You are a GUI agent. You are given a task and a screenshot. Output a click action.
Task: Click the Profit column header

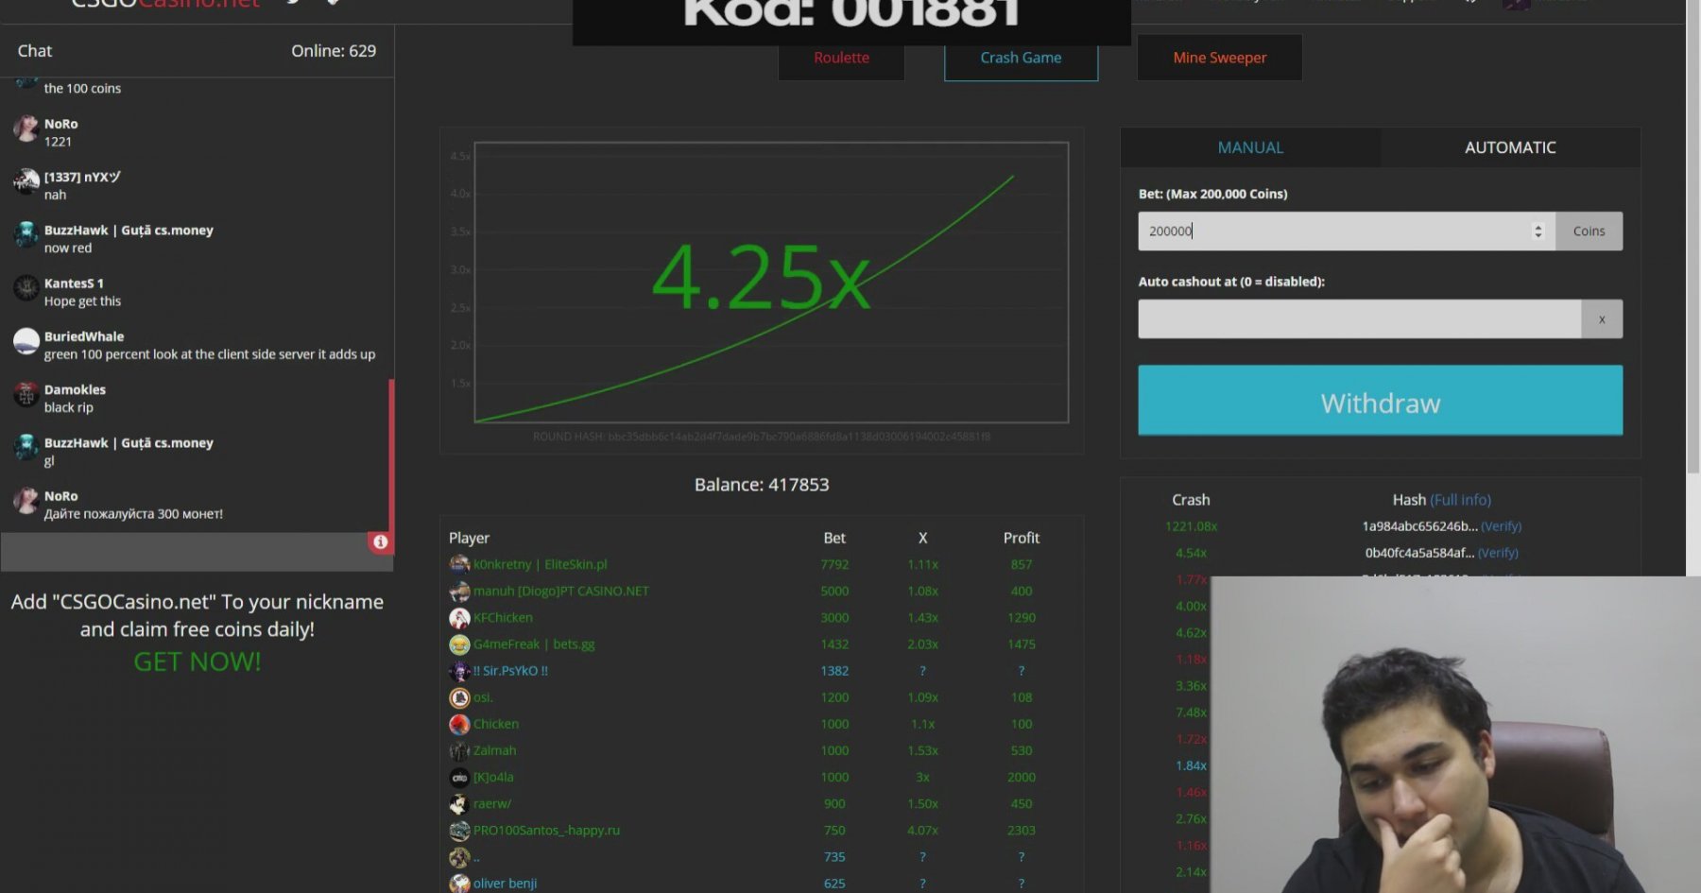[1021, 538]
